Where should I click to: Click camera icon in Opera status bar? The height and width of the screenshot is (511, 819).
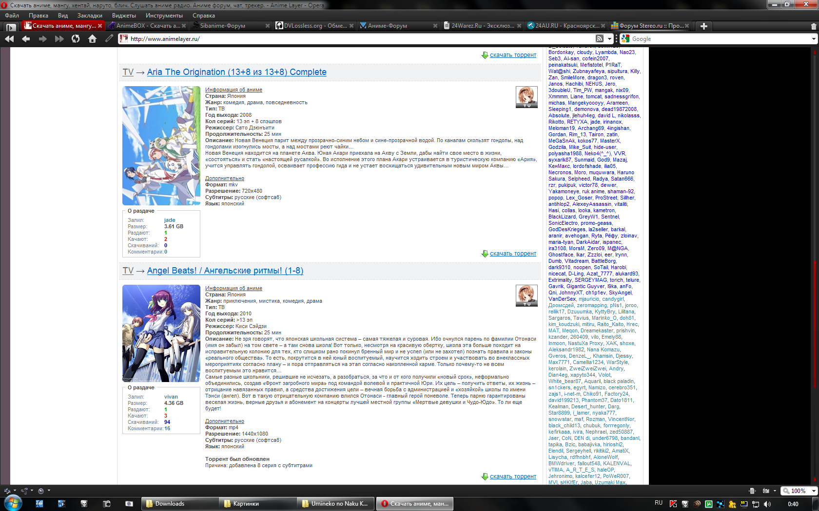(x=766, y=491)
